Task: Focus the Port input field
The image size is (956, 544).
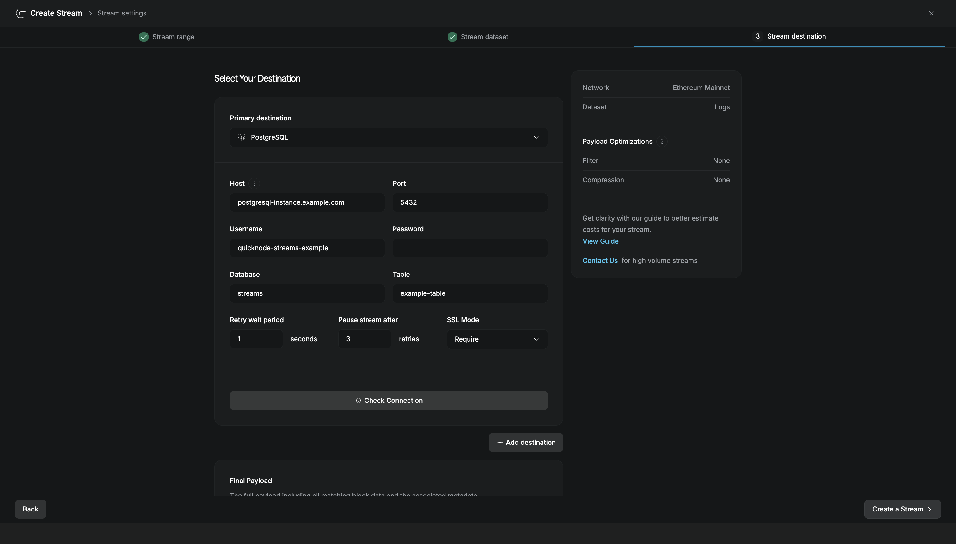Action: (x=469, y=202)
